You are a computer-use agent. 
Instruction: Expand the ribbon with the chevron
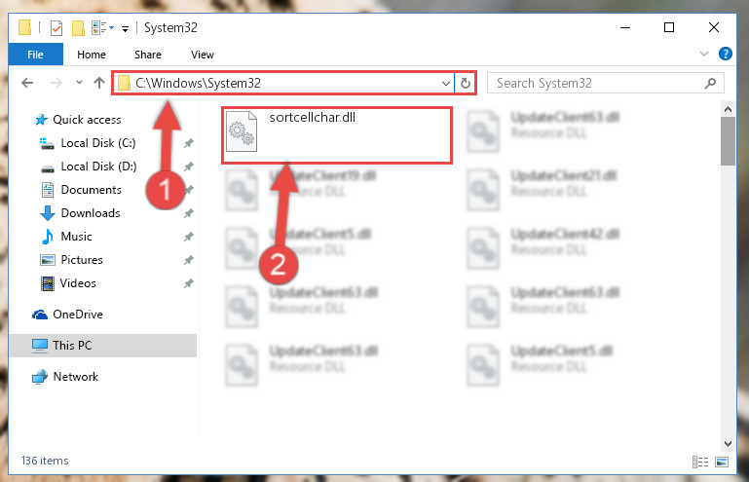click(x=703, y=54)
